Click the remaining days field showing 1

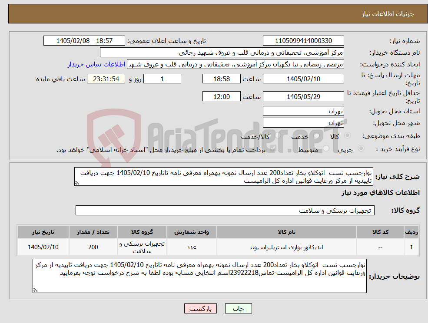tap(162, 79)
